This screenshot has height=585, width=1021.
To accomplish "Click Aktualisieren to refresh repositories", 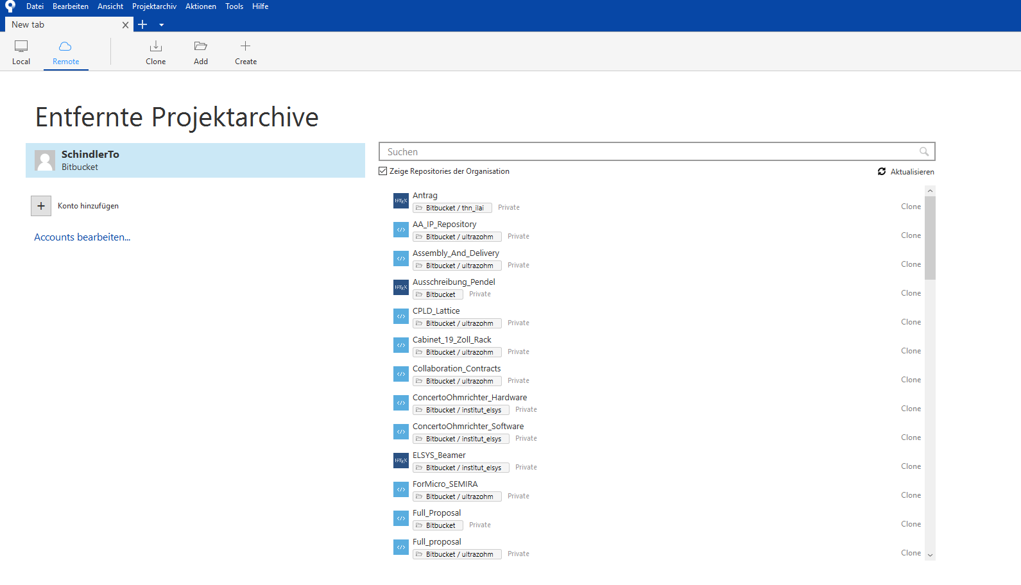I will pos(906,172).
